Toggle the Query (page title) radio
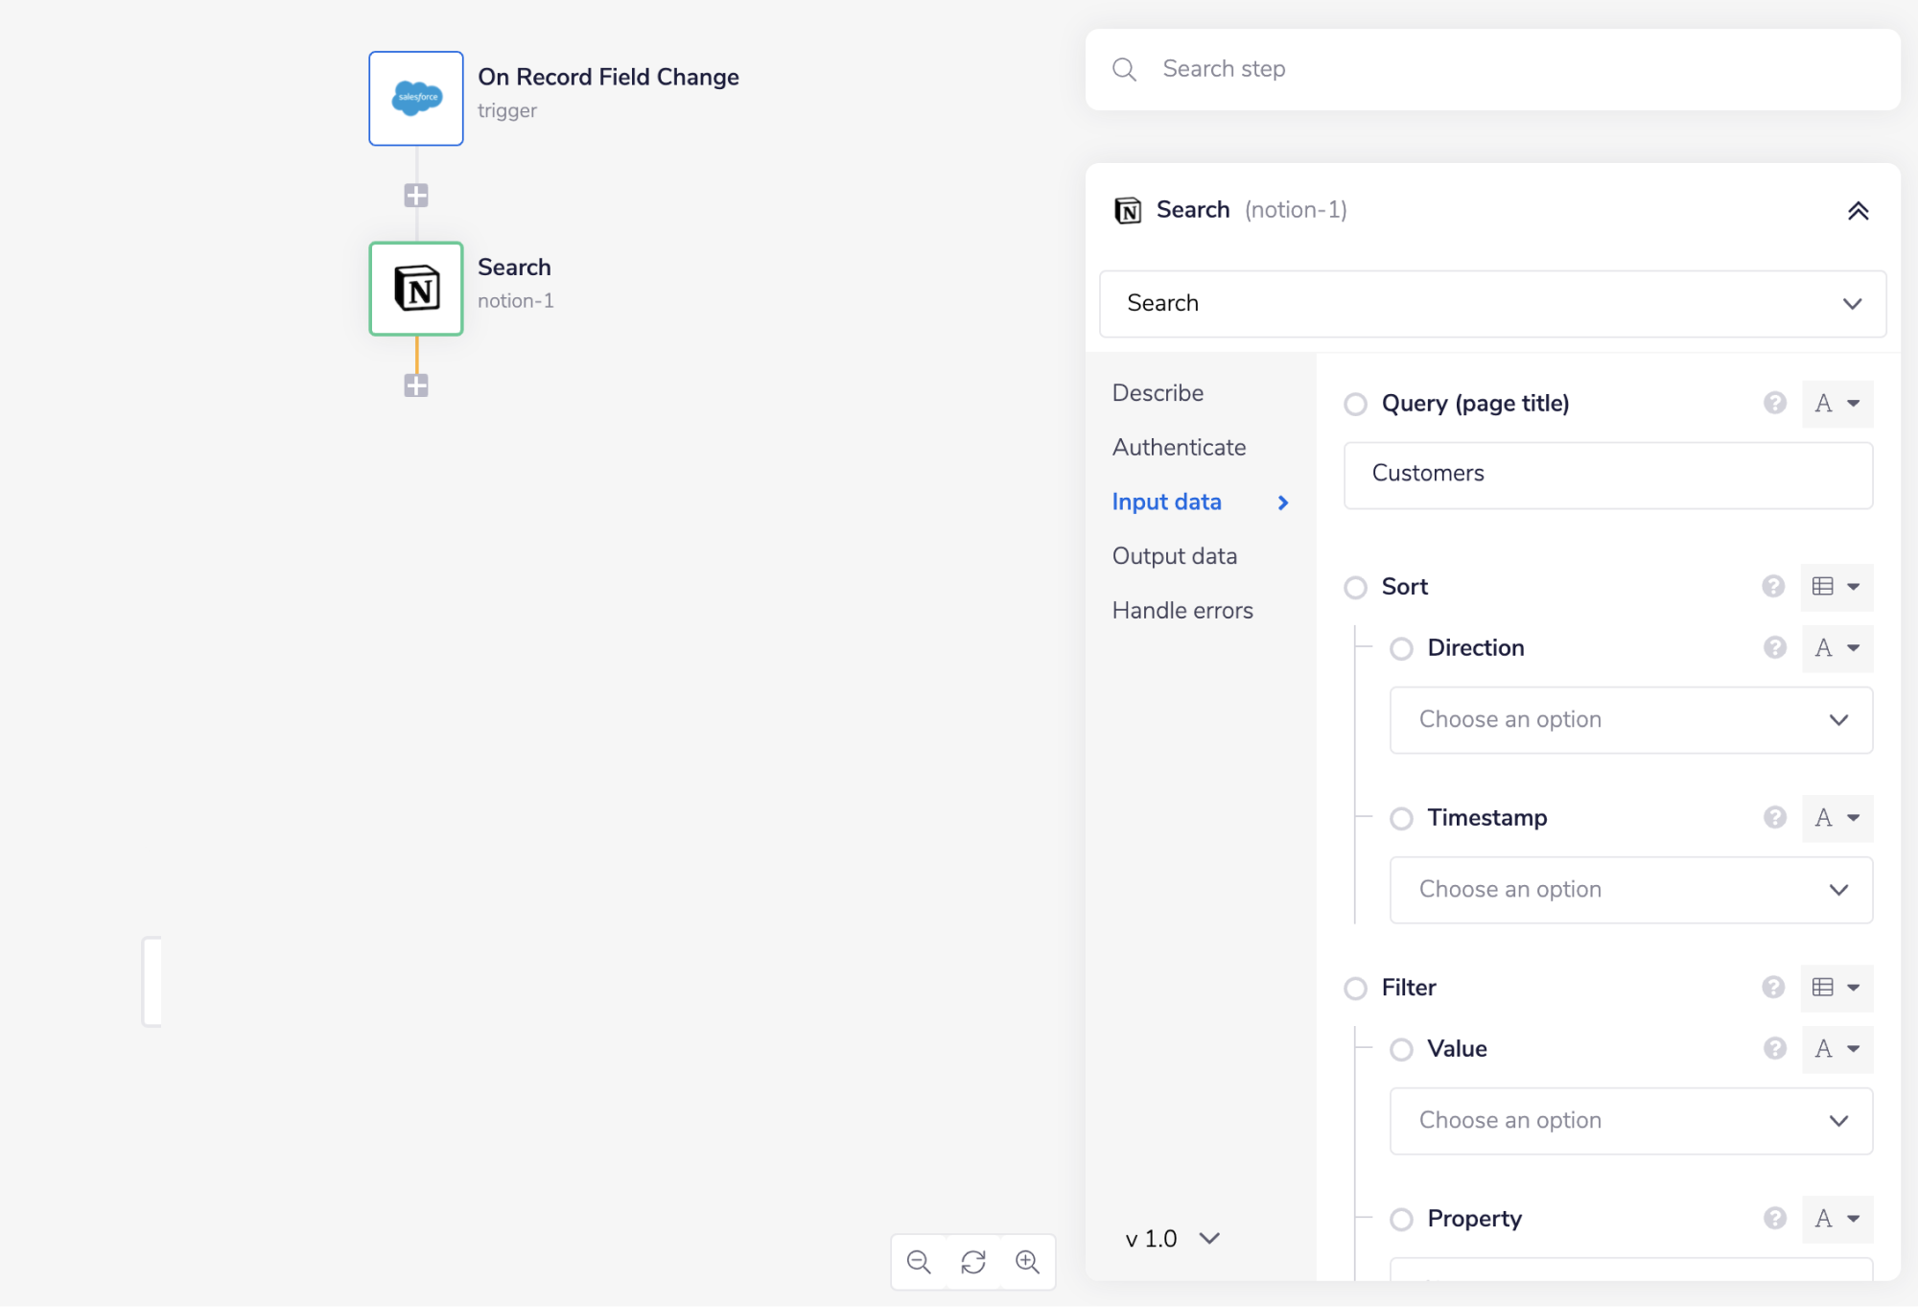 point(1355,405)
